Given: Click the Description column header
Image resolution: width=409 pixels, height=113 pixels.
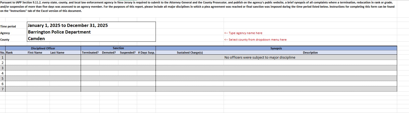Looking at the screenshot, I should (310, 53).
